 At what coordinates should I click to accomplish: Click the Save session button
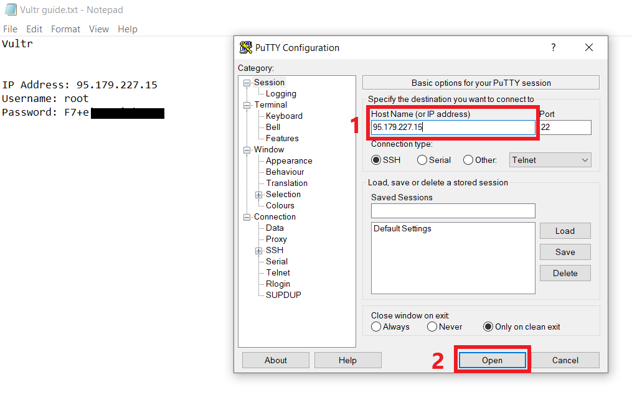[x=565, y=252]
